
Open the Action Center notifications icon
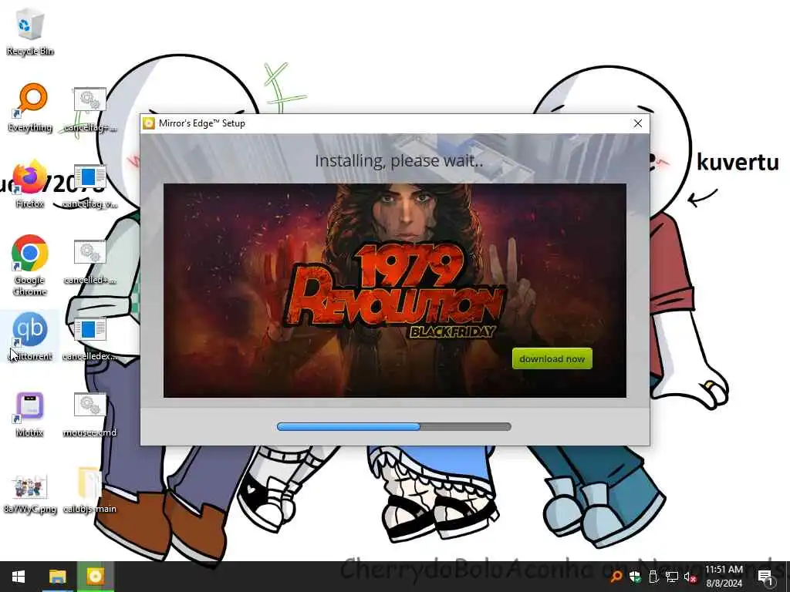pyautogui.click(x=765, y=577)
